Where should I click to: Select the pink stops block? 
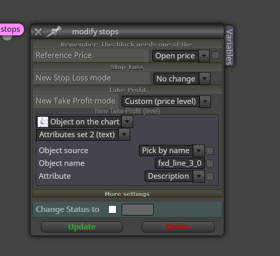pos(11,29)
